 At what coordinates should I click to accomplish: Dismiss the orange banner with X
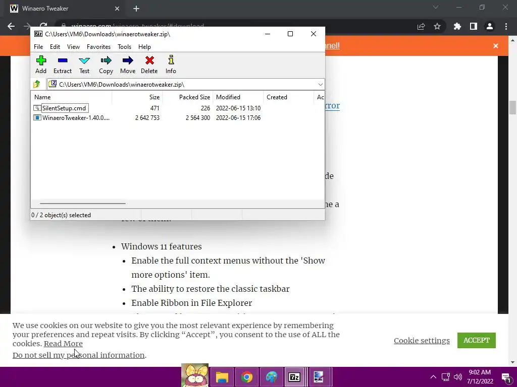pos(496,46)
